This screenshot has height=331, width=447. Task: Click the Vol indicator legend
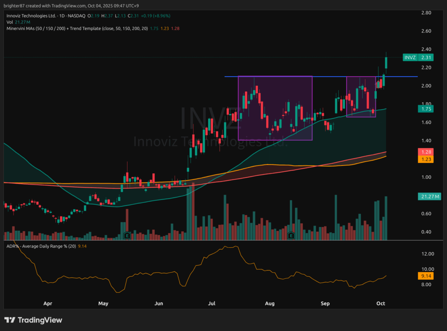10,22
